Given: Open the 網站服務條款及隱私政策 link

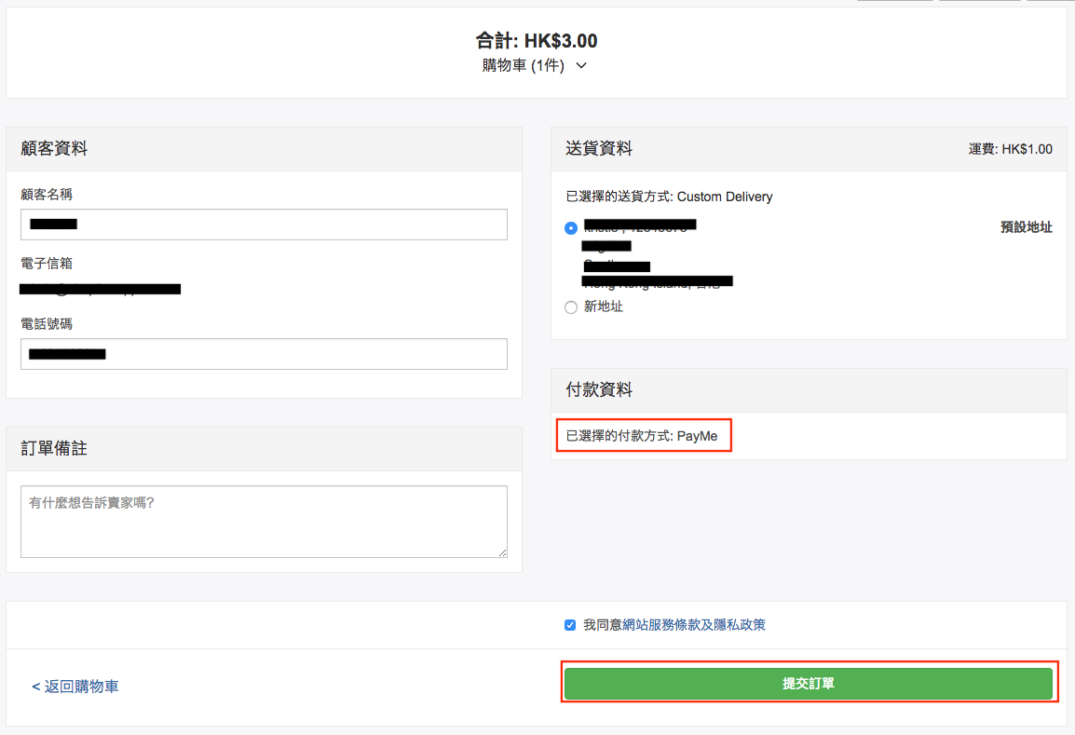Looking at the screenshot, I should [x=688, y=625].
